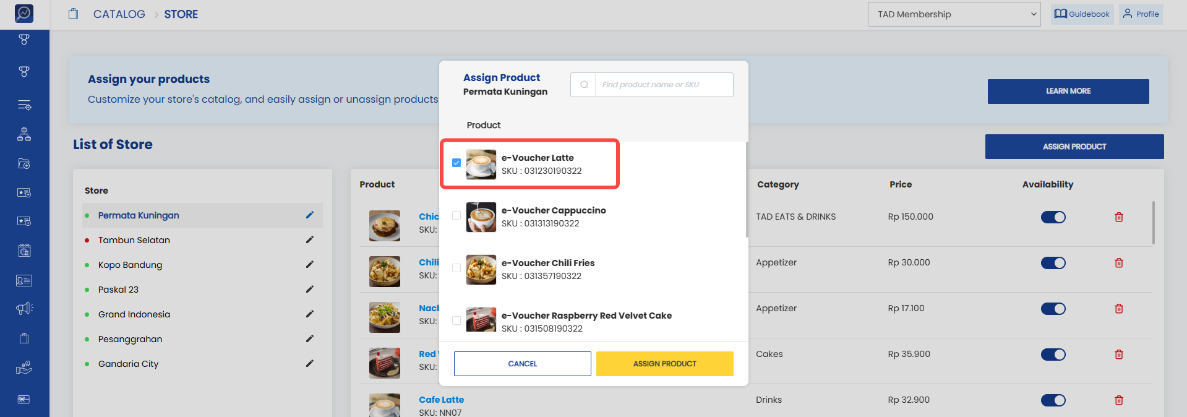Toggle availability for TAD EATS & DRINKS row
Viewport: 1187px width, 417px height.
coord(1053,217)
